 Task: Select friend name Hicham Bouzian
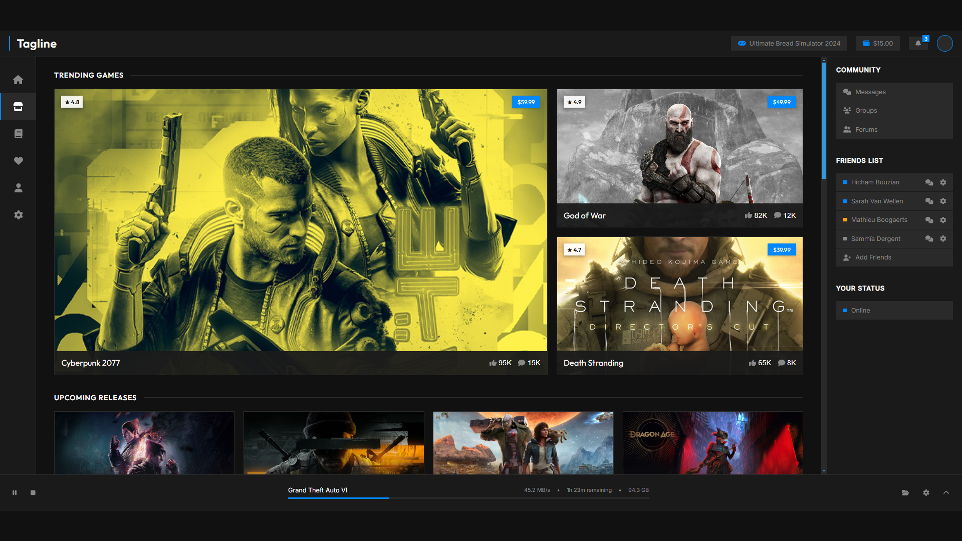(875, 182)
